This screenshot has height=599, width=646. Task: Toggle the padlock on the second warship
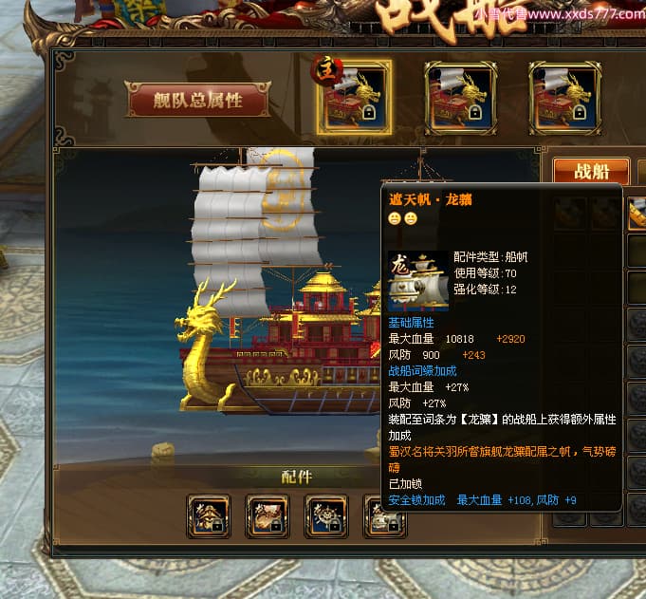(474, 112)
